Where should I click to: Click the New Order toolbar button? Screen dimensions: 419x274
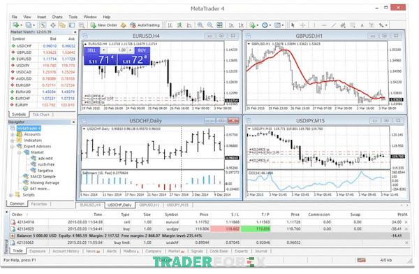coord(103,25)
